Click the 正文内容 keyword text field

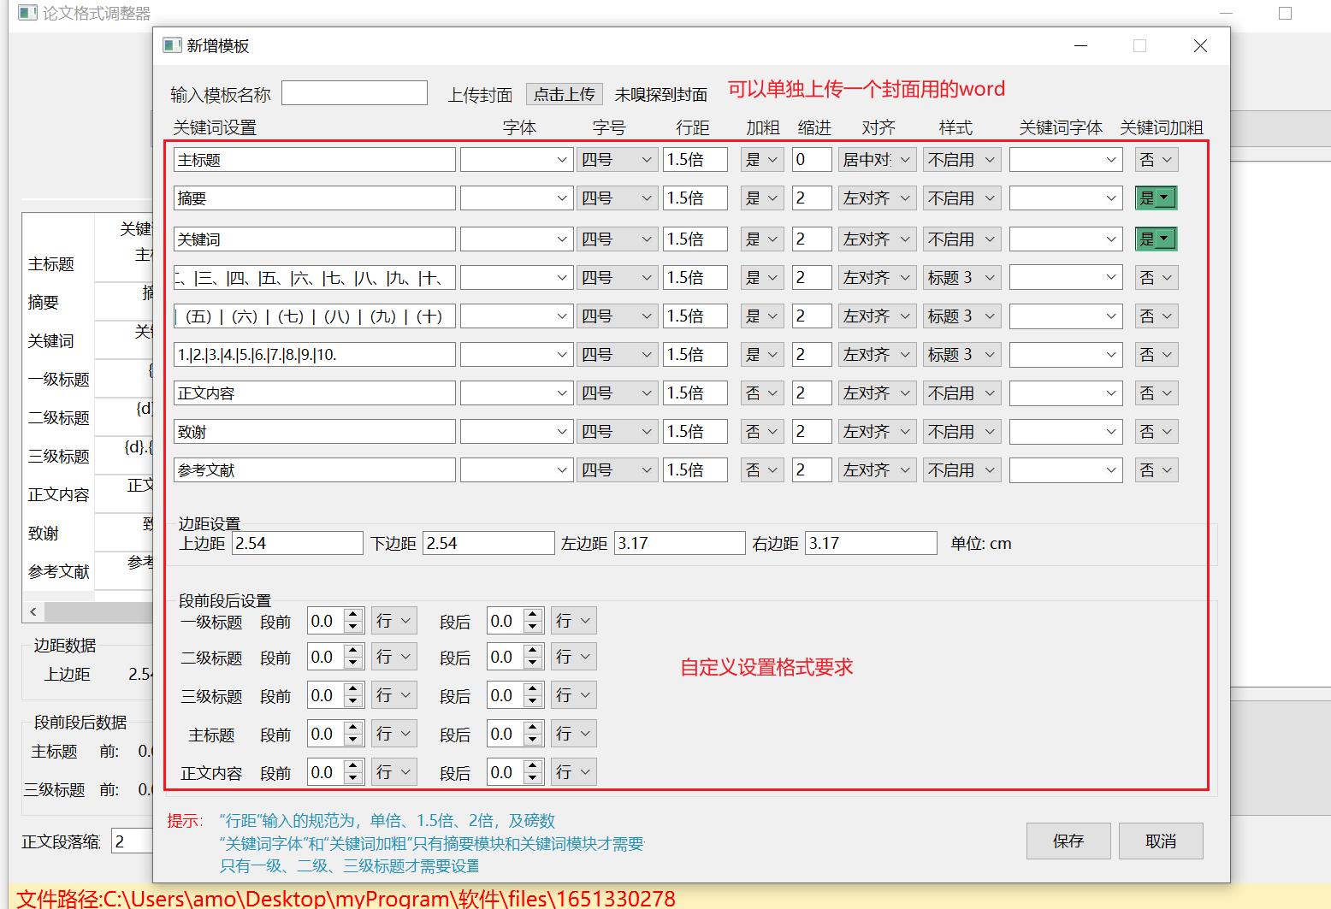[x=315, y=393]
